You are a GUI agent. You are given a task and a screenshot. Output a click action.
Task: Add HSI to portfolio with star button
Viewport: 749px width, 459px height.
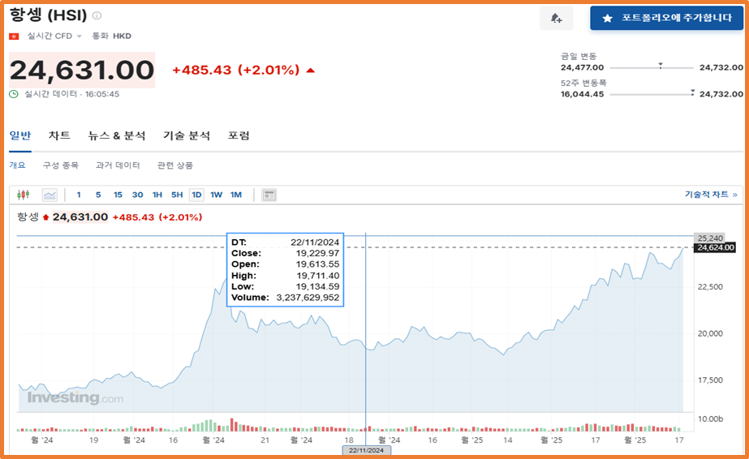[x=666, y=18]
